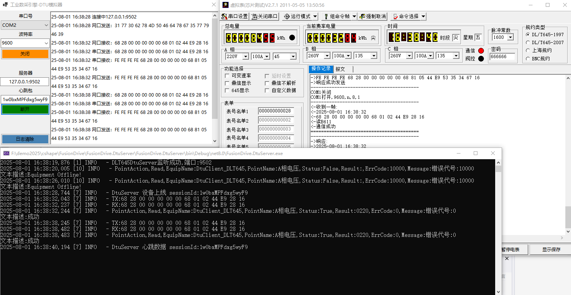Image resolution: width=571 pixels, height=295 pixels.
Task: Click the DtuServer console vertical scrollbar
Action: pyautogui.click(x=498, y=227)
